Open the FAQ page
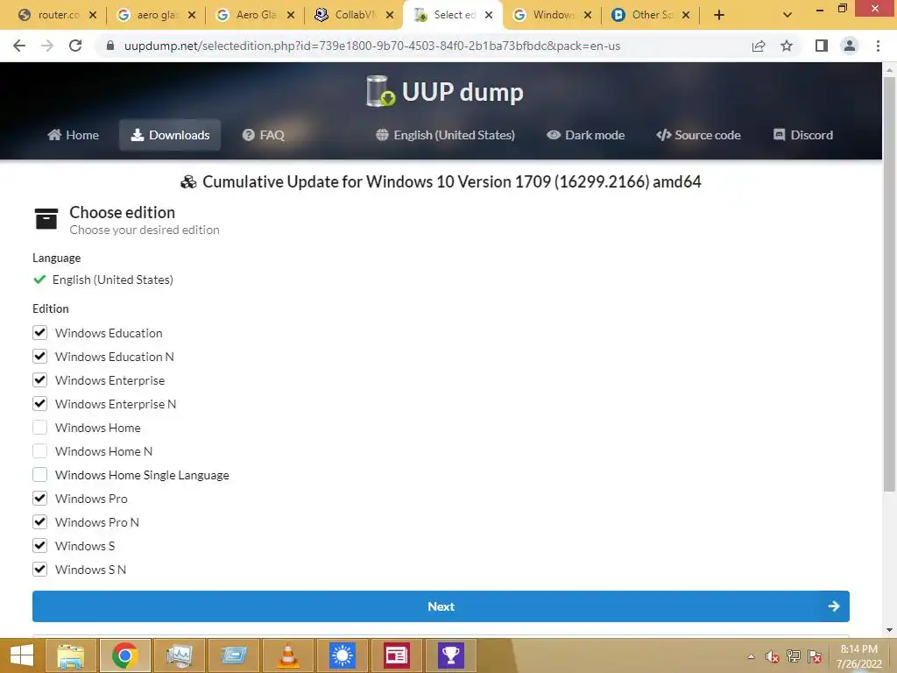 (263, 135)
